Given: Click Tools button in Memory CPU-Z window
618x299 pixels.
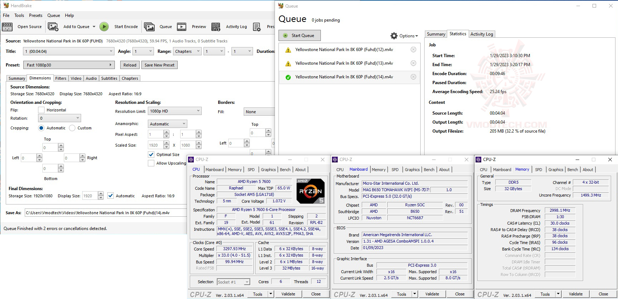Looking at the screenshot, I should [x=545, y=294].
